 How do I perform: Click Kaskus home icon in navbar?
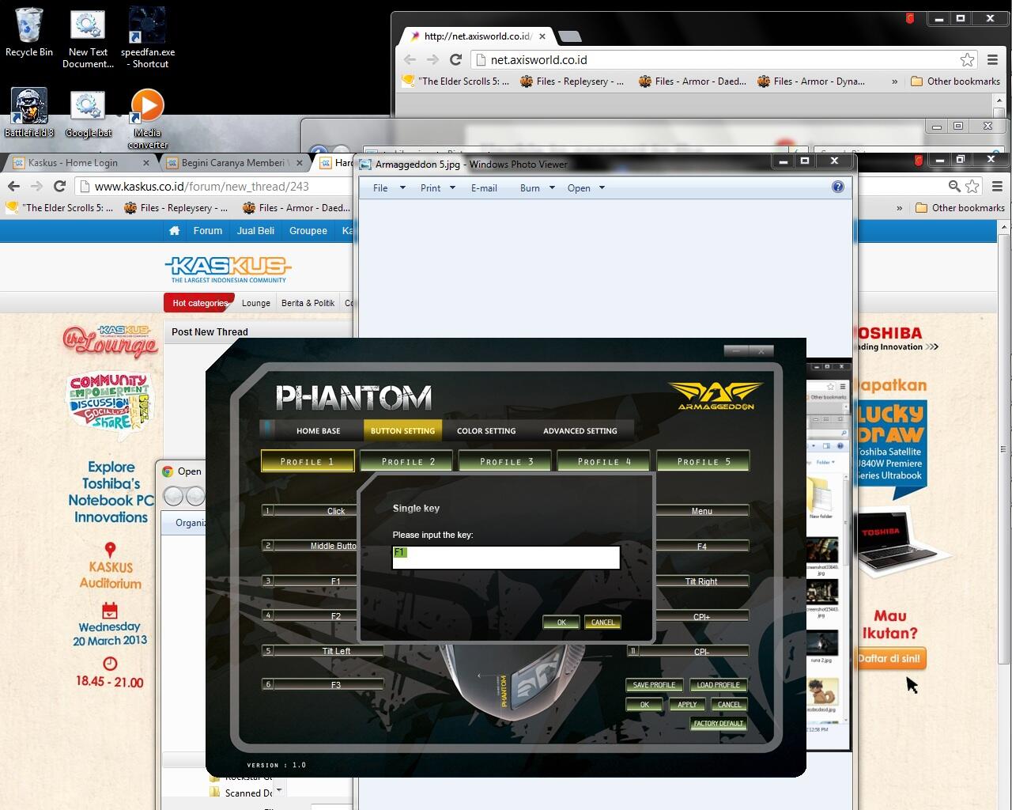175,231
